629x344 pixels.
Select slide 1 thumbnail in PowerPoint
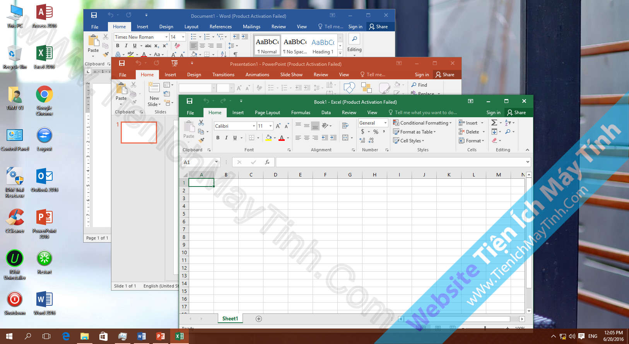pyautogui.click(x=139, y=132)
